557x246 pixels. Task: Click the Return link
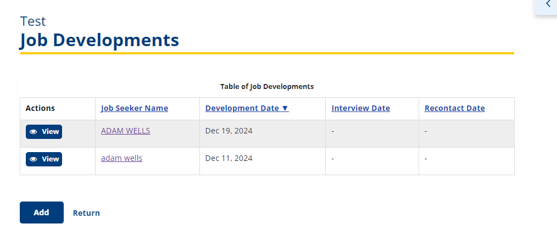click(x=86, y=213)
